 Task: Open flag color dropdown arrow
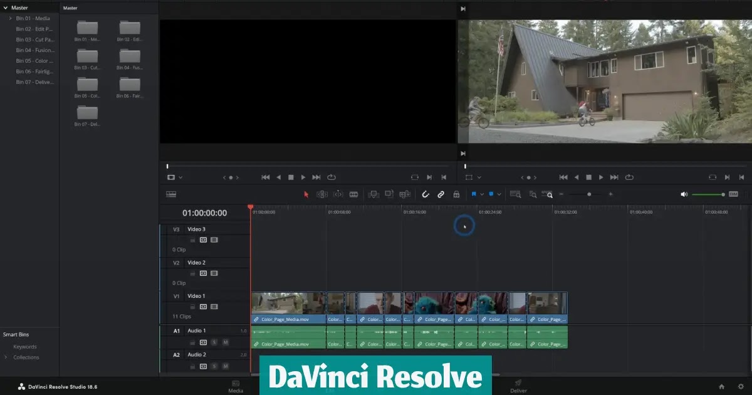[x=482, y=194]
